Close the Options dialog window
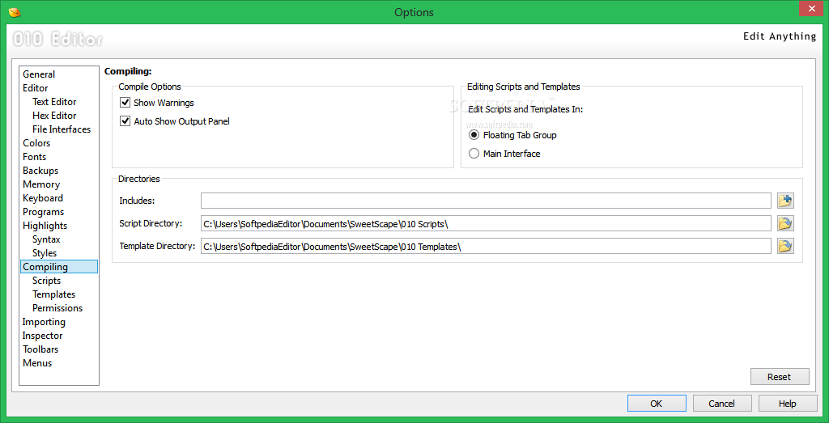829x423 pixels. (812, 10)
